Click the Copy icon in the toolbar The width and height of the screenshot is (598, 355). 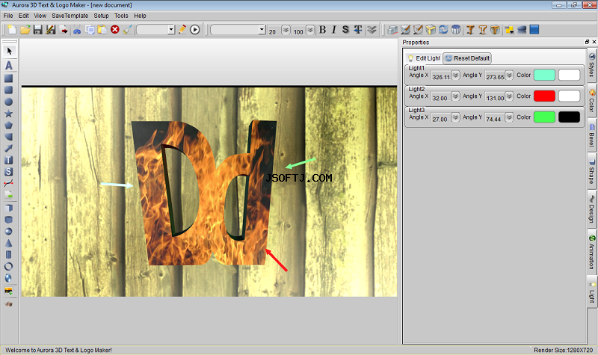point(90,29)
